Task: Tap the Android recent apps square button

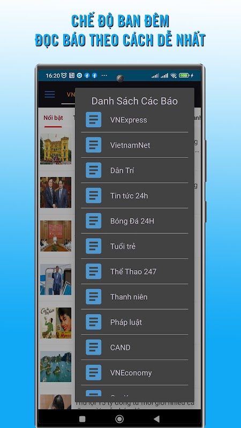Action: coord(82,419)
